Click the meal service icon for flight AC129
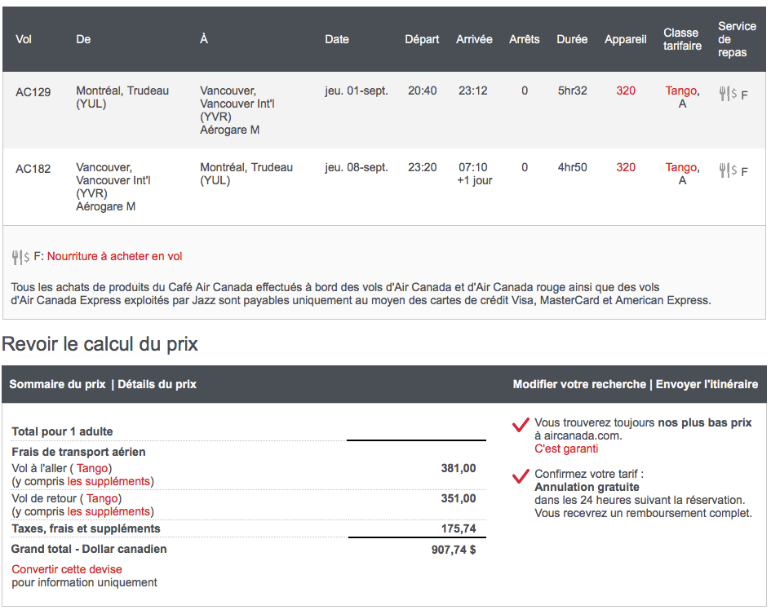Viewport: 771px width, 610px height. tap(728, 94)
